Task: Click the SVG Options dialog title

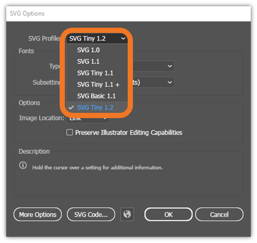Action: (x=27, y=14)
